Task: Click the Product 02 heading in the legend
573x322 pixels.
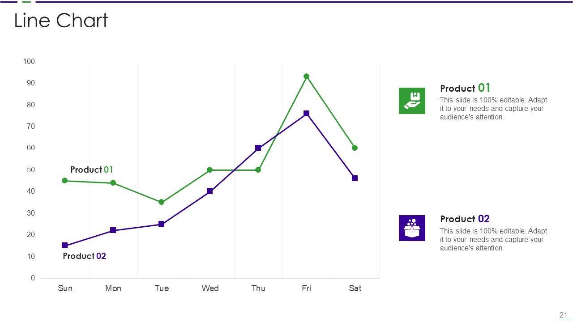Action: pos(465,219)
